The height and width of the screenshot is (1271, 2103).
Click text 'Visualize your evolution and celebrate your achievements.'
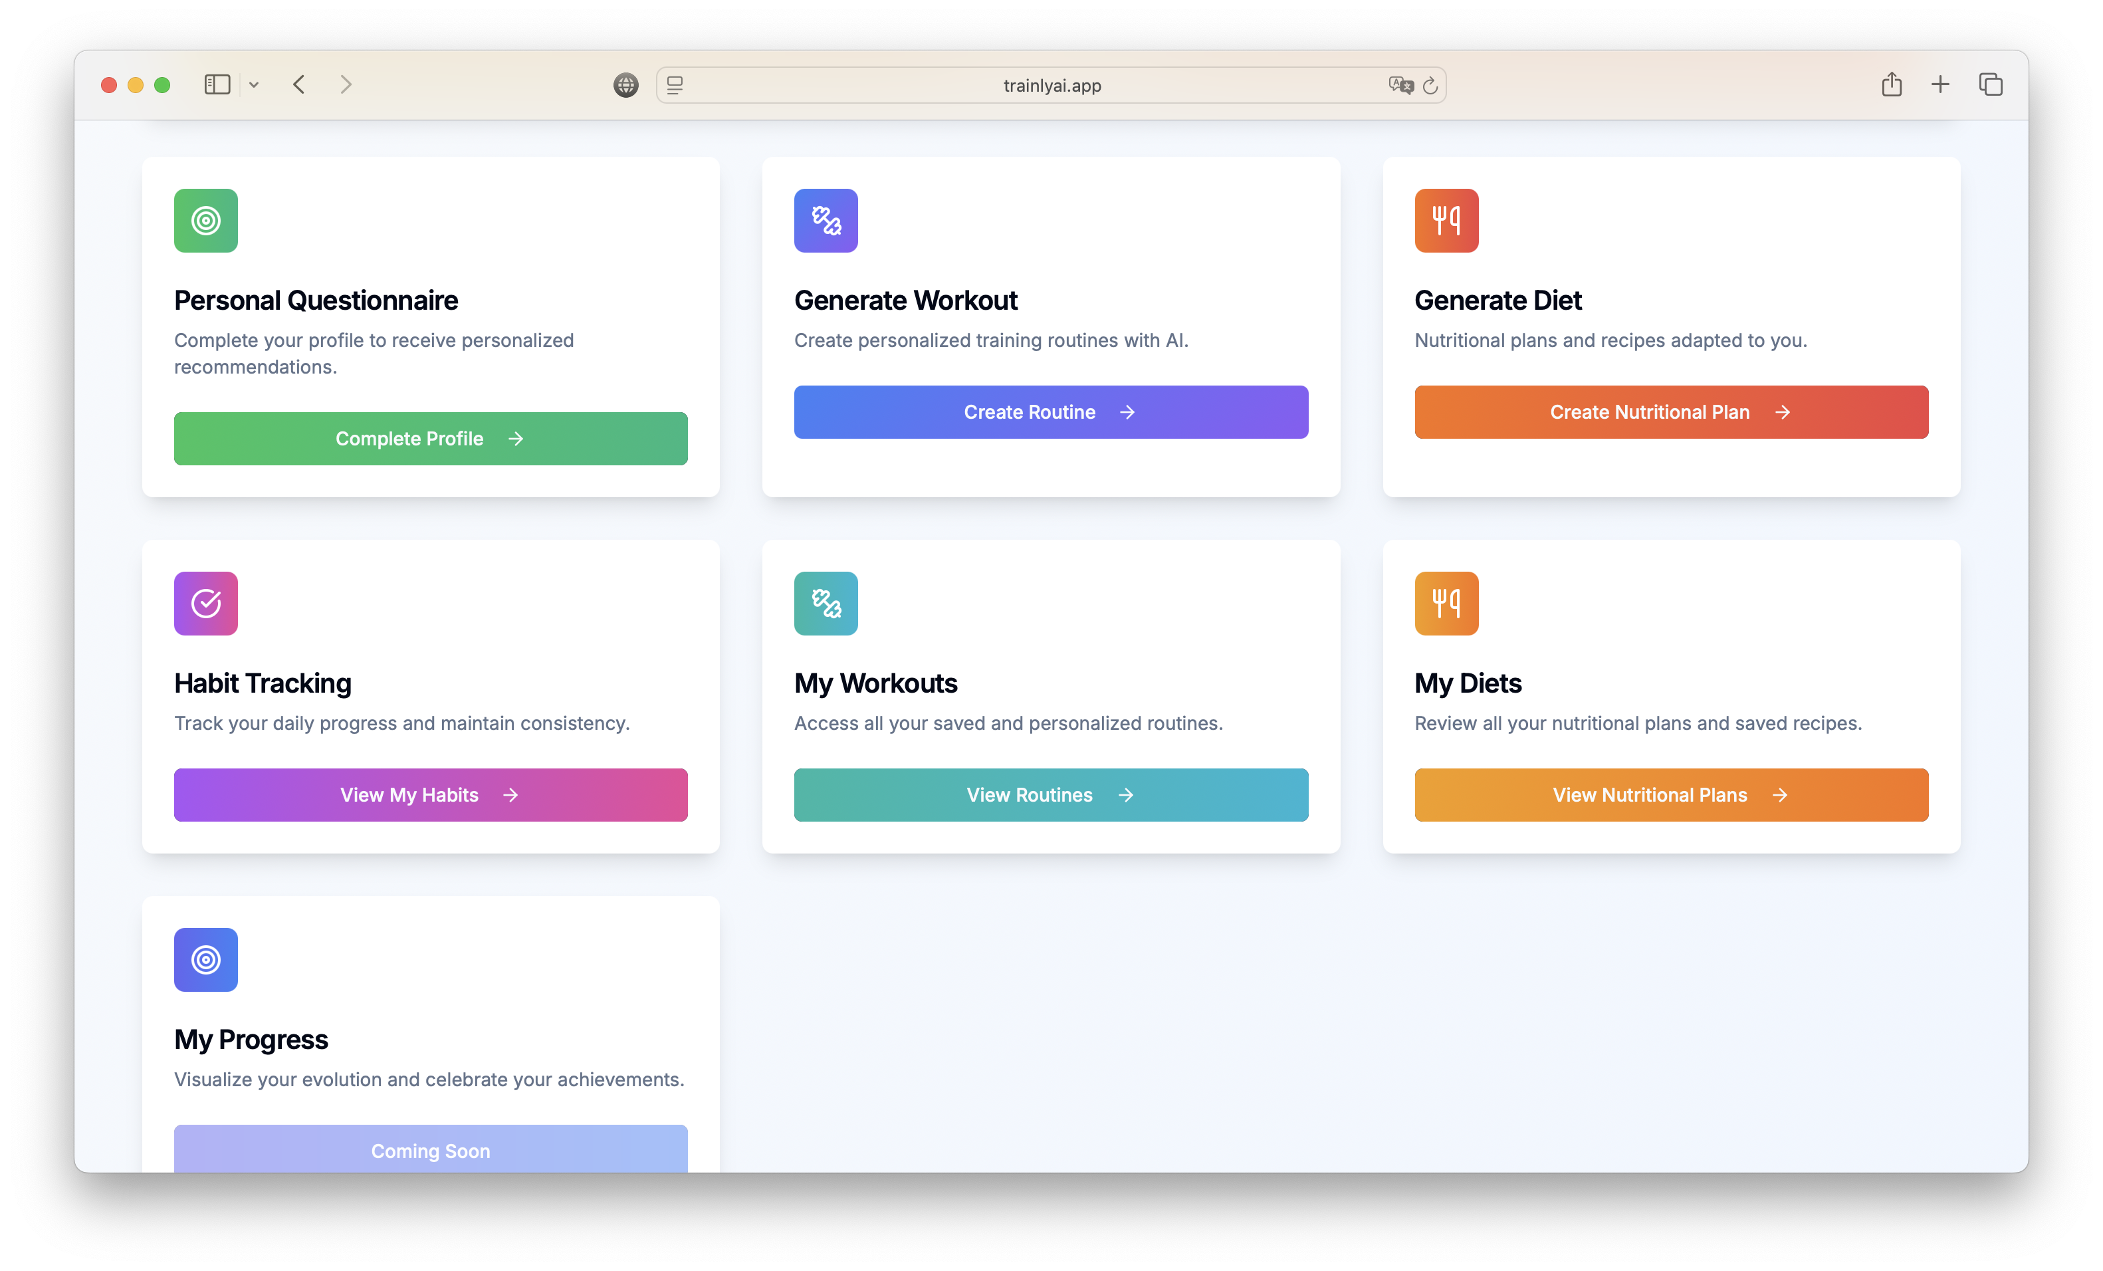pyautogui.click(x=429, y=1079)
